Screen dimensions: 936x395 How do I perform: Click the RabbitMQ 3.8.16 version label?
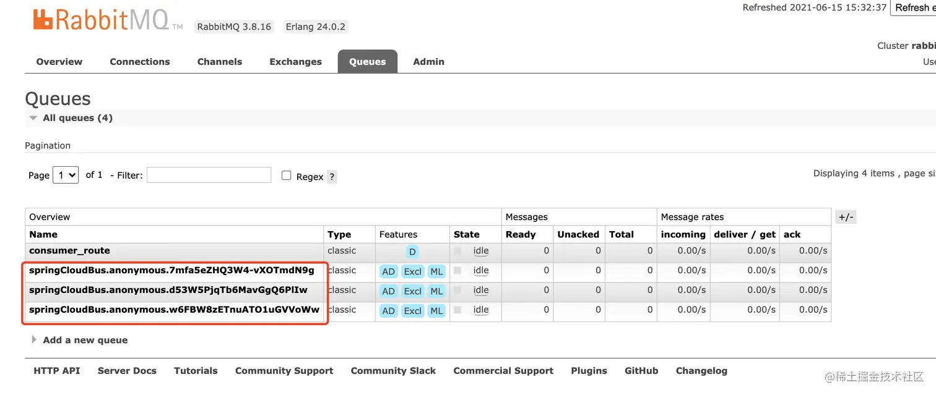click(x=234, y=27)
